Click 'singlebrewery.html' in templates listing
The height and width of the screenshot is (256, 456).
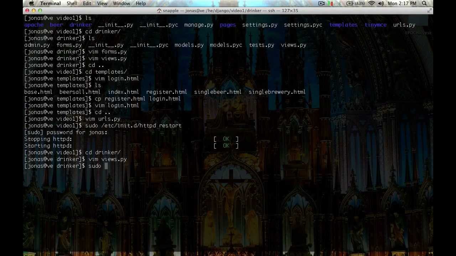pyautogui.click(x=277, y=92)
